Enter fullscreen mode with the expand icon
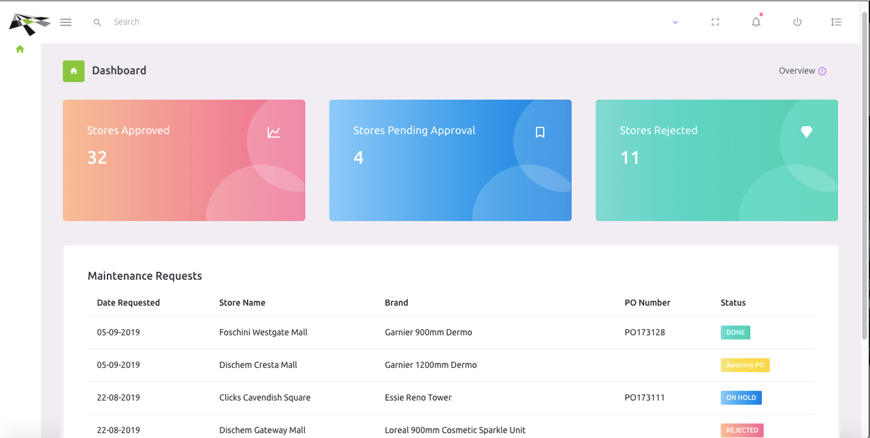Screen dimensions: 870x438 click(x=716, y=22)
